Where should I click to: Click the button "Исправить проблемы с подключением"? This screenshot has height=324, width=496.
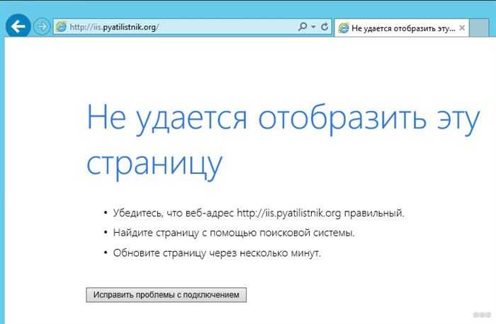tap(166, 294)
